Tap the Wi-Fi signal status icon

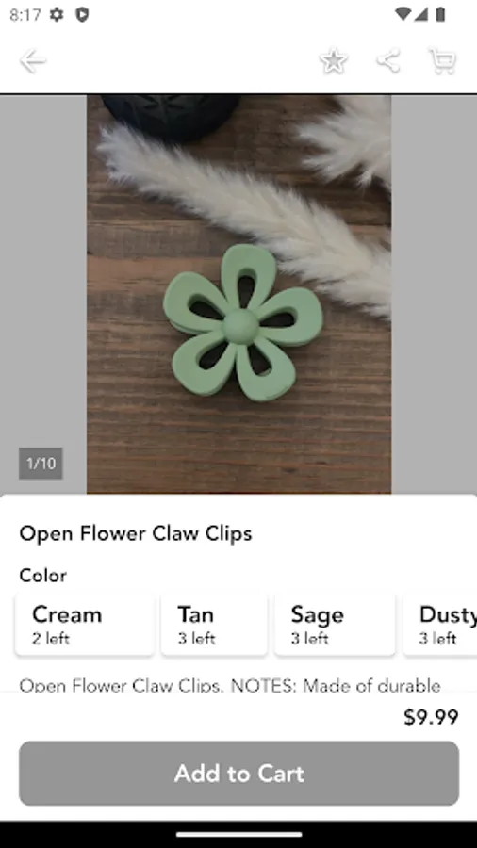tap(403, 14)
